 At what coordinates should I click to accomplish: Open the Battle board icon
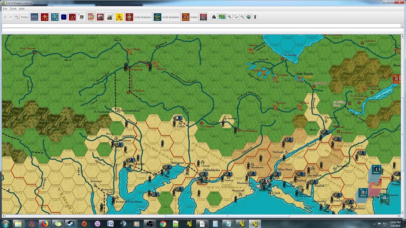34,17
